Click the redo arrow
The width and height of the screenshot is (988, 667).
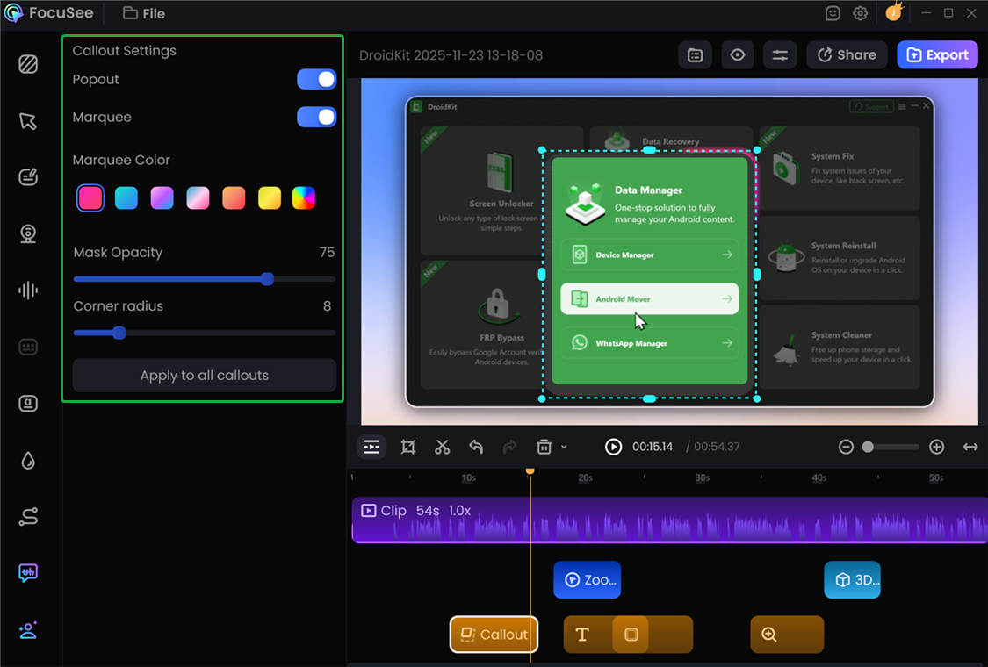coord(509,447)
